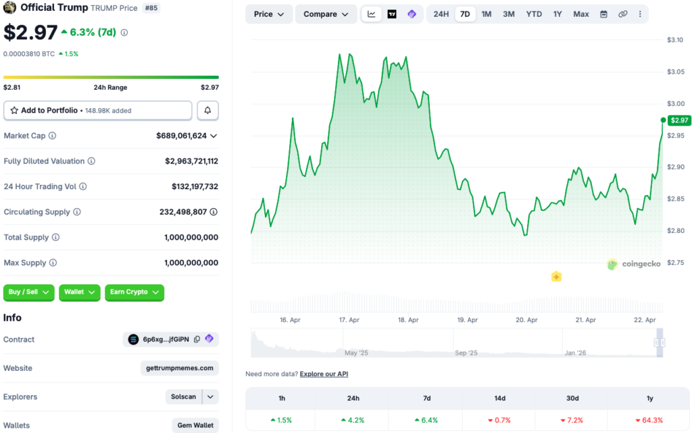Open the Explore our API link
This screenshot has width=692, height=433.
[x=324, y=374]
